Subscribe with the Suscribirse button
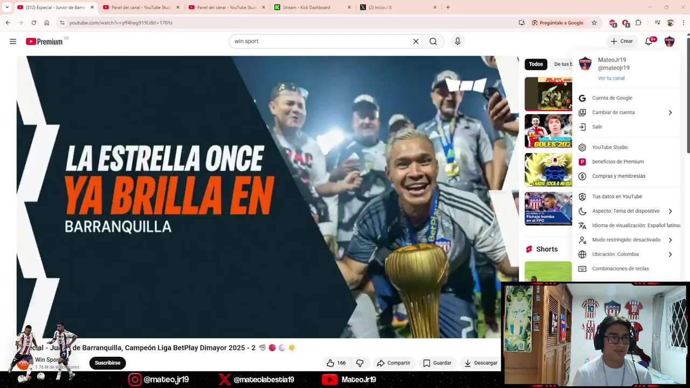 tap(107, 363)
